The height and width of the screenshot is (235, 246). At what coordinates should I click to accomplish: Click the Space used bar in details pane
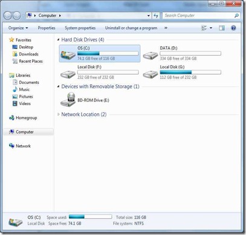click(90, 217)
